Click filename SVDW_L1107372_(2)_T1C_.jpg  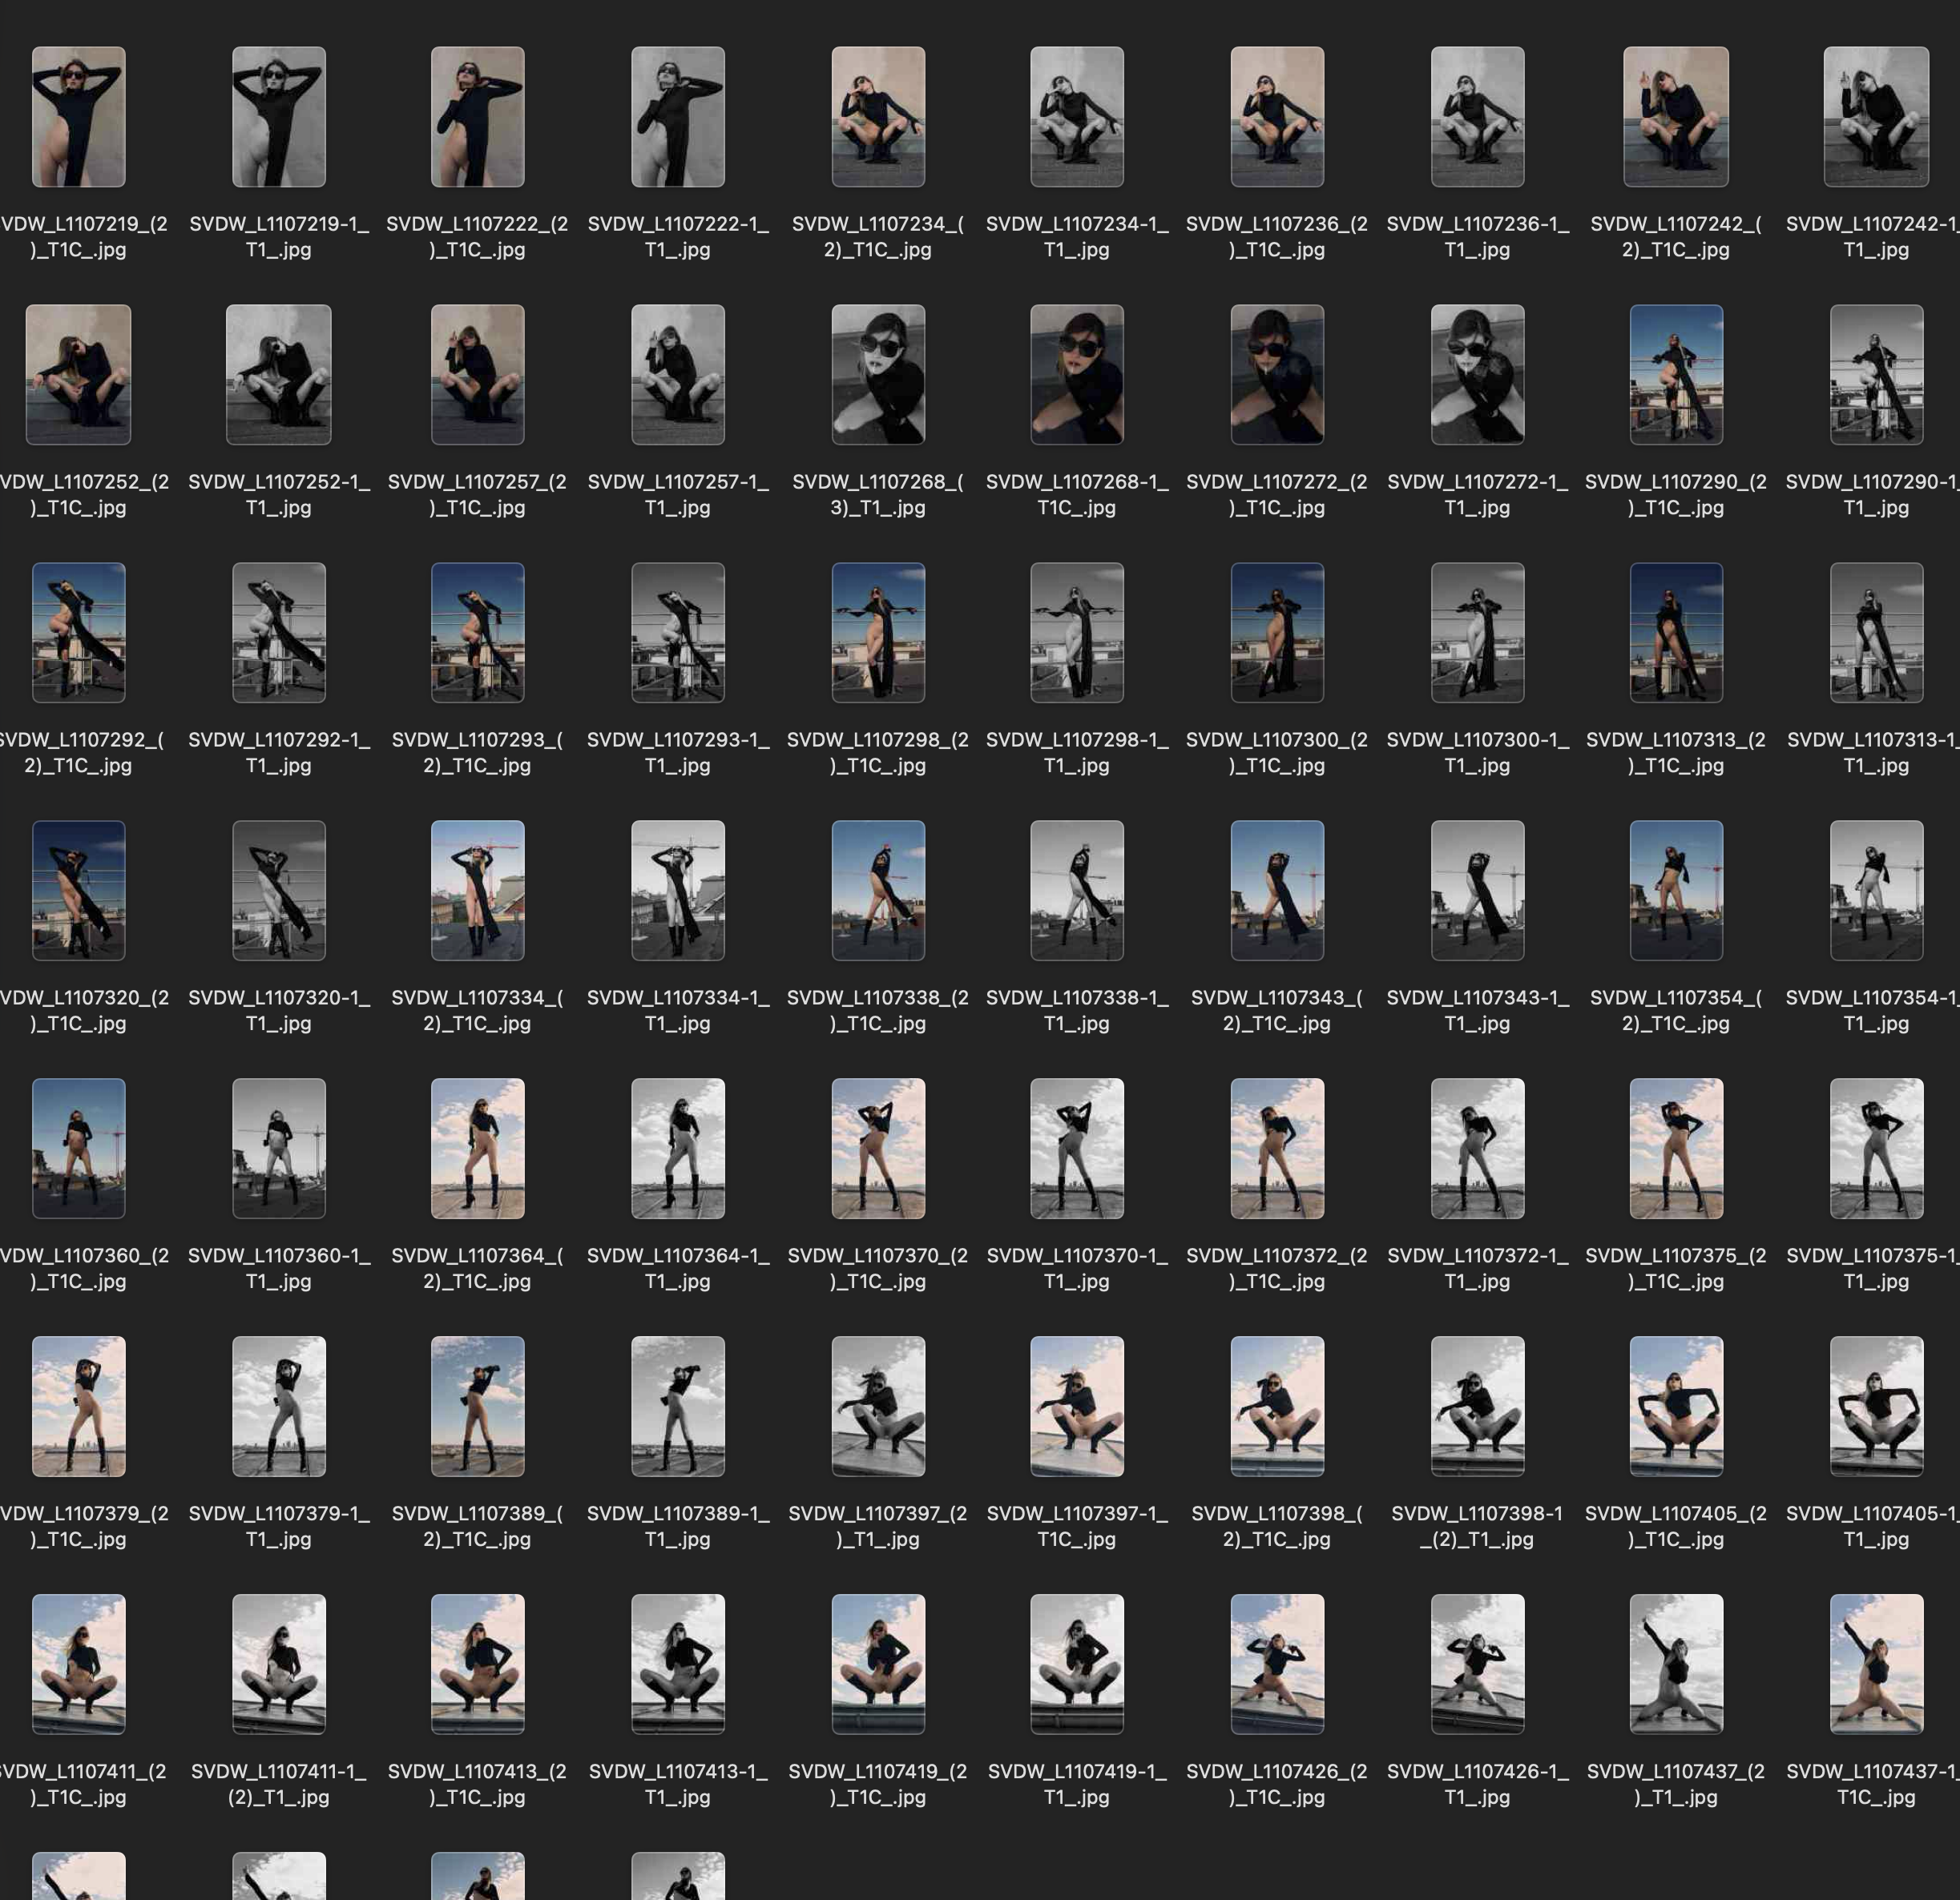tap(1277, 1268)
